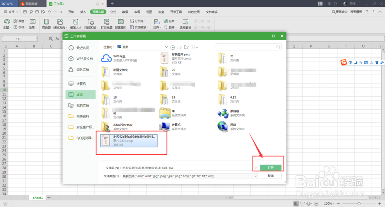Switch to the 插入 ribbon tab
The image size is (385, 207).
(83, 12)
